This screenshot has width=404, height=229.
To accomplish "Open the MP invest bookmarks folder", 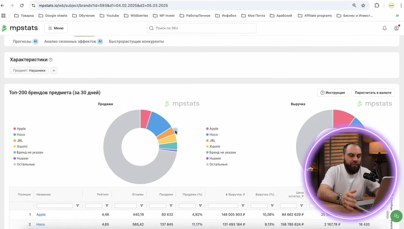I will coord(164,15).
